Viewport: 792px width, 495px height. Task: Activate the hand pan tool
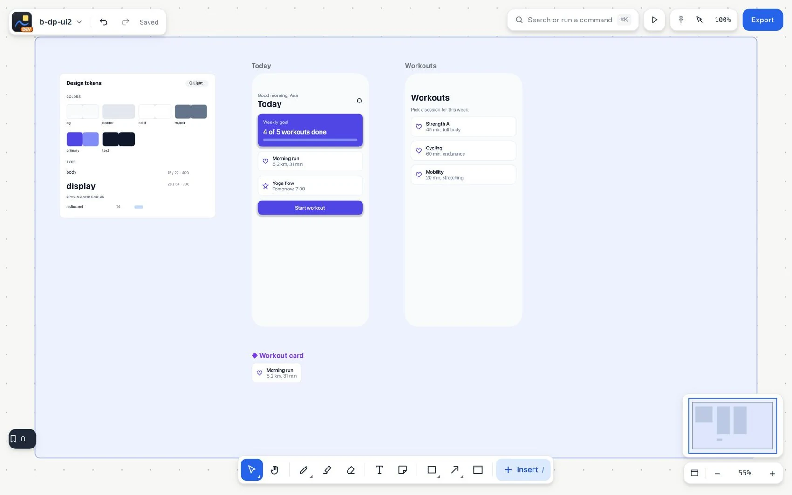(x=274, y=469)
